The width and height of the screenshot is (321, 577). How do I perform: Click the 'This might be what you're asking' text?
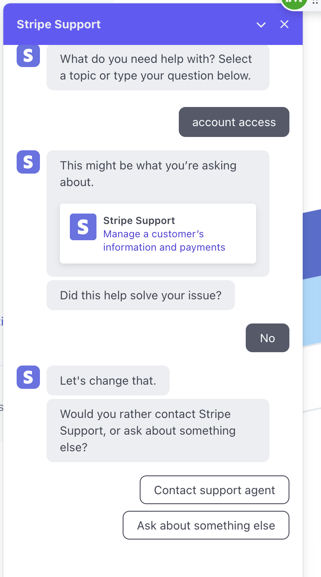(148, 174)
